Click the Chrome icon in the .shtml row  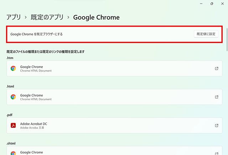13,153
